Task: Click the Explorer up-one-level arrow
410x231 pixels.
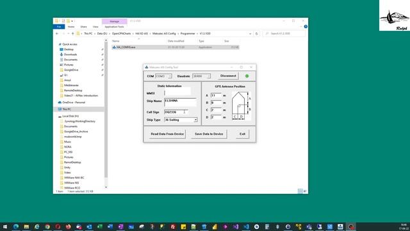Action: (x=72, y=33)
